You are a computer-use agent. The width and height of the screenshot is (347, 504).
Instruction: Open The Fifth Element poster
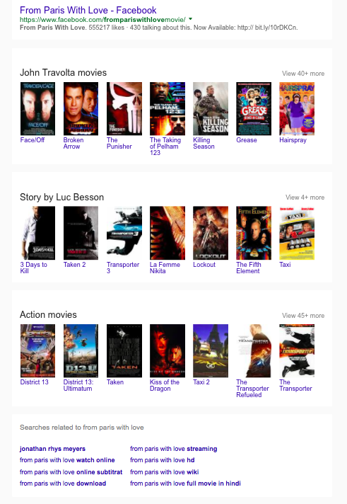pos(254,233)
